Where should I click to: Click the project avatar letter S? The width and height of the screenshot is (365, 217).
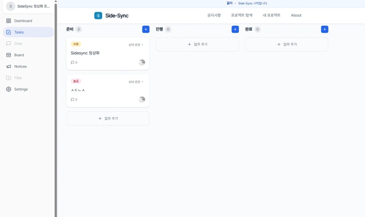tap(11, 6)
